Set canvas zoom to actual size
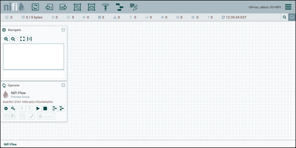The height and width of the screenshot is (148, 296). (29, 39)
